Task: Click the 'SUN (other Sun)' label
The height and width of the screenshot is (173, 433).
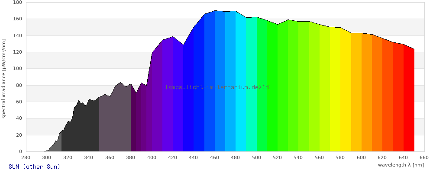Action: coord(34,167)
